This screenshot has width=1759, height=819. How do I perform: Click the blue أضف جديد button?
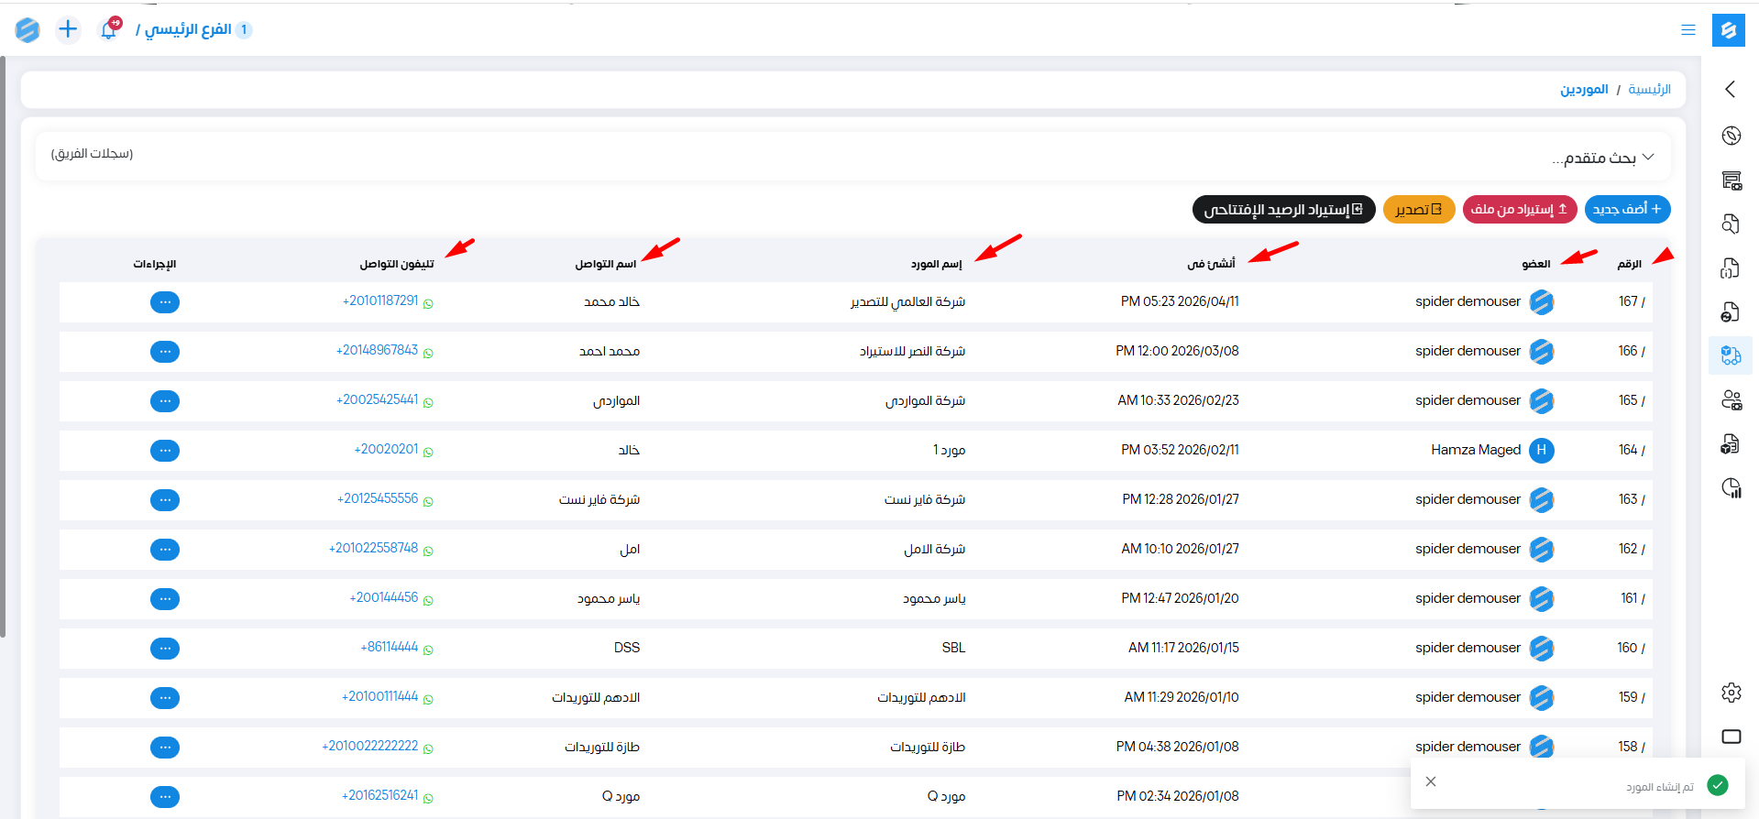point(1627,210)
